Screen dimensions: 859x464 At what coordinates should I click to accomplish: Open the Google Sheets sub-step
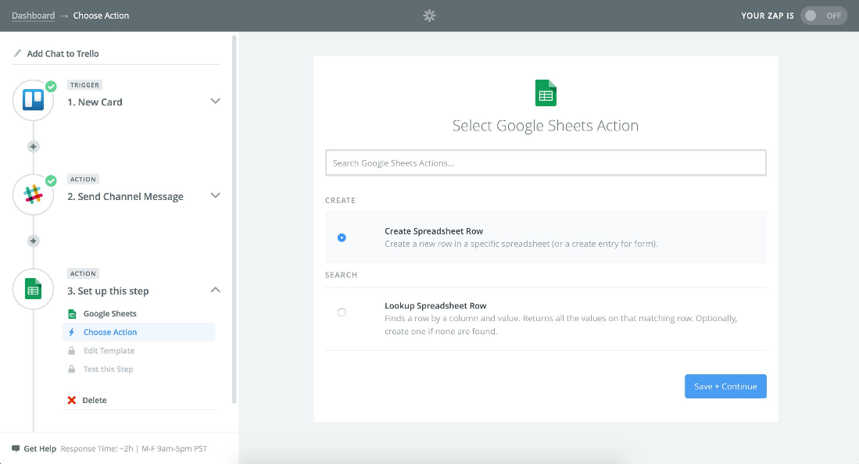pos(109,313)
